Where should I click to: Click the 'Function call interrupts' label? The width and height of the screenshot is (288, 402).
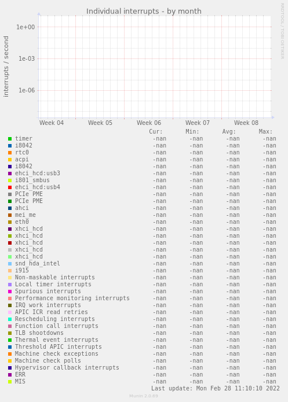point(57,326)
